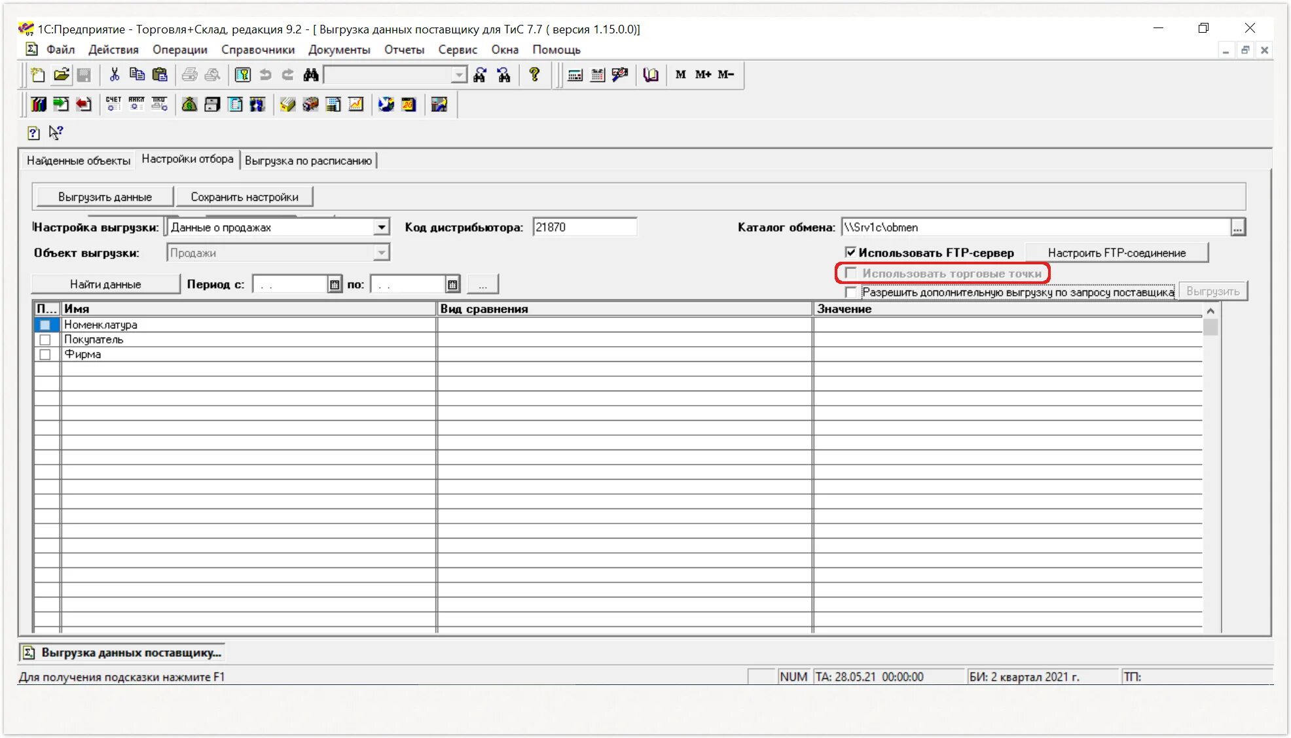Click the СЧЕТ invoice document icon

coord(113,104)
